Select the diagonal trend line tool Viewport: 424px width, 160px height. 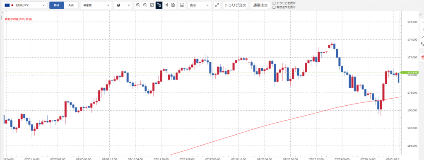[x=423, y=37]
